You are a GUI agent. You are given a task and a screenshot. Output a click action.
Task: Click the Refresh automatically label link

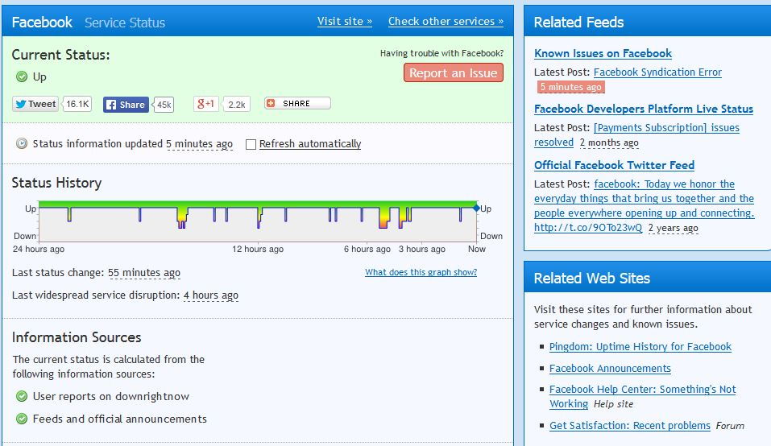[310, 144]
